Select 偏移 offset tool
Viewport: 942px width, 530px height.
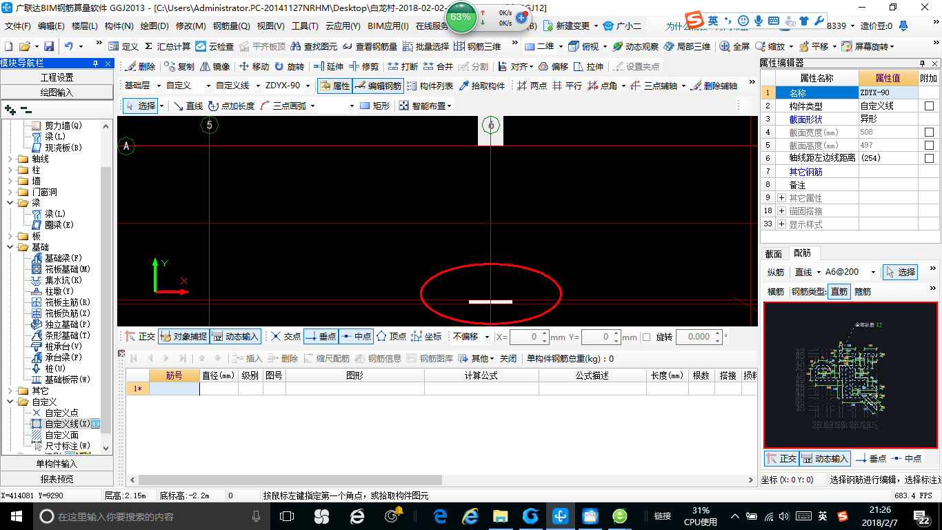pos(553,67)
